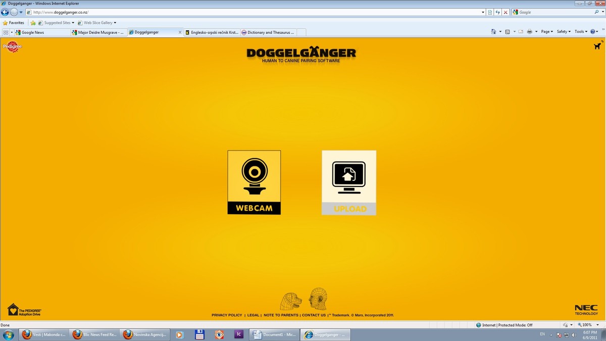
Task: Expand the Web Slice Gallery dropdown
Action: click(x=97, y=23)
